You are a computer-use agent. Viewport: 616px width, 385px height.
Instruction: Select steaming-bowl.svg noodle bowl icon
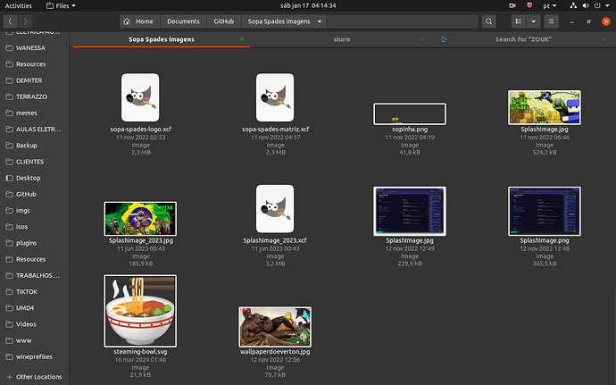(x=140, y=311)
